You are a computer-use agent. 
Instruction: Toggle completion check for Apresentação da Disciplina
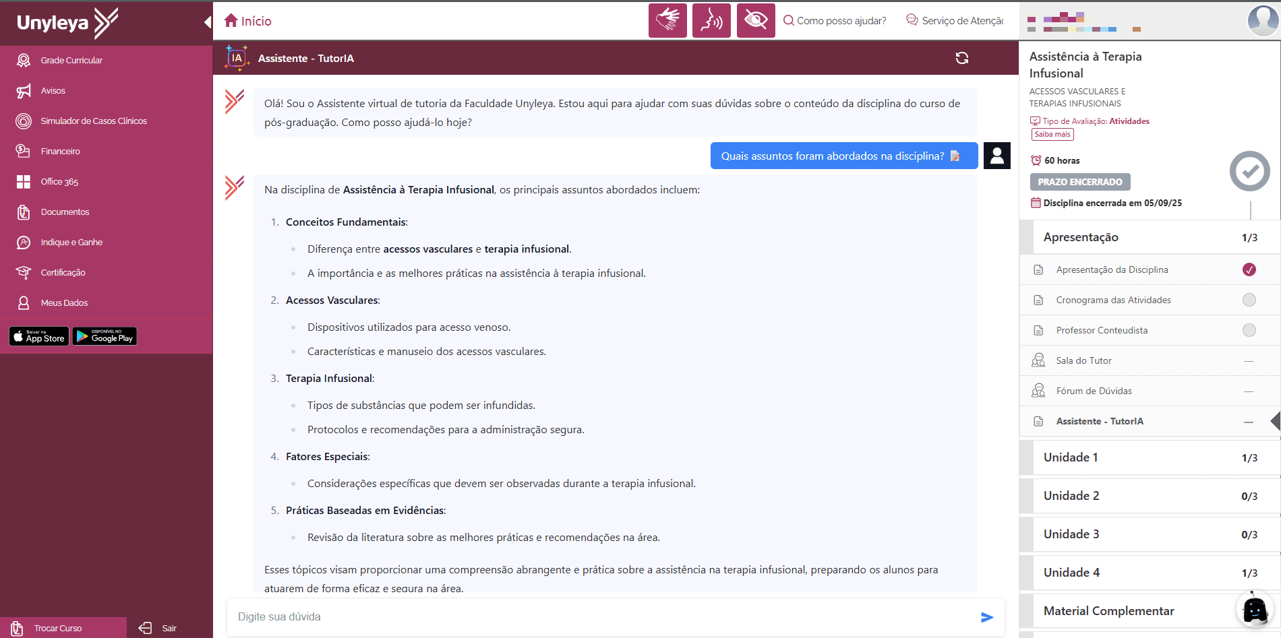coord(1249,269)
